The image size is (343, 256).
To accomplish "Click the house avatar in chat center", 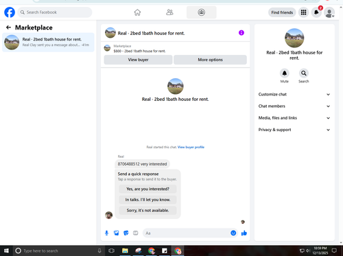I will pyautogui.click(x=176, y=86).
